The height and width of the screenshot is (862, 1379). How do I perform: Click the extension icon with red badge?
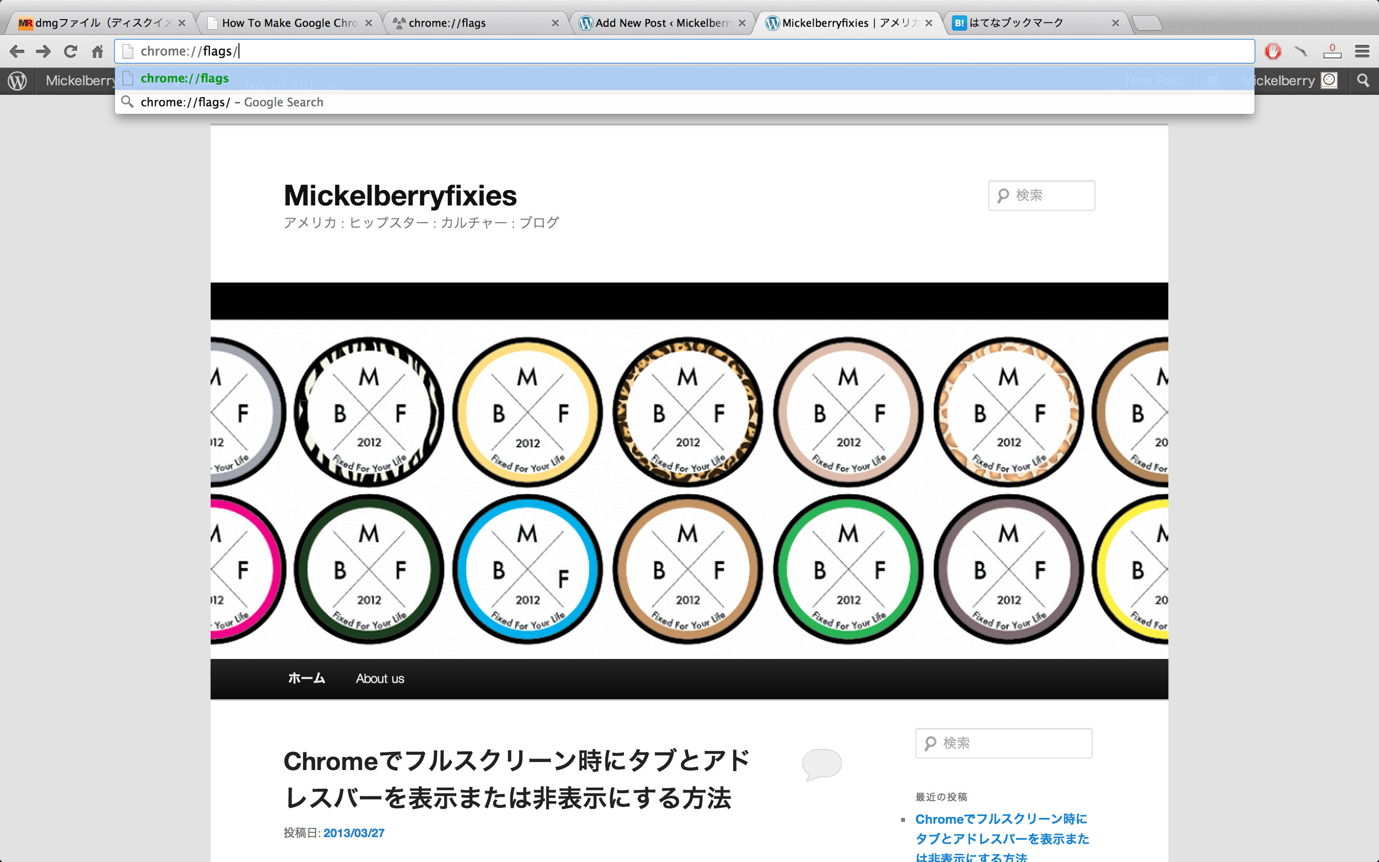coord(1332,51)
